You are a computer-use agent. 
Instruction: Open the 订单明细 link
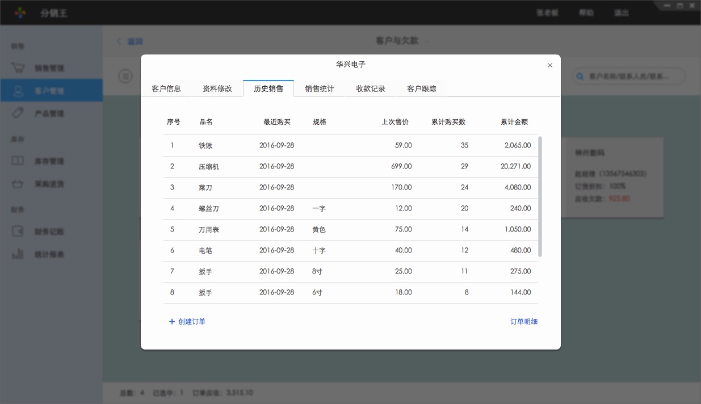523,322
